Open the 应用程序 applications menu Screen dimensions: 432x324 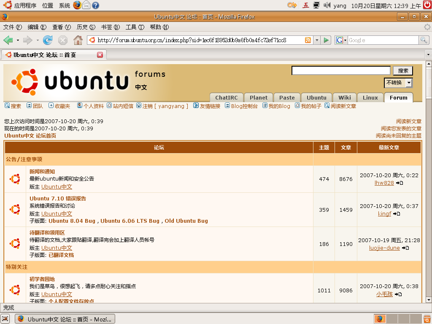click(x=25, y=5)
